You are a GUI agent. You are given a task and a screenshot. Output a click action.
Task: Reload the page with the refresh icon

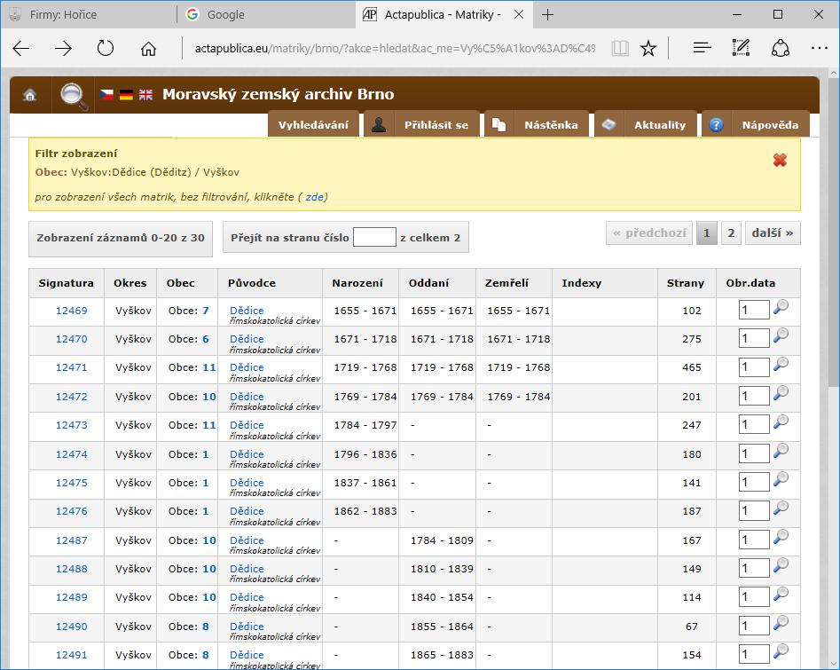pos(106,48)
